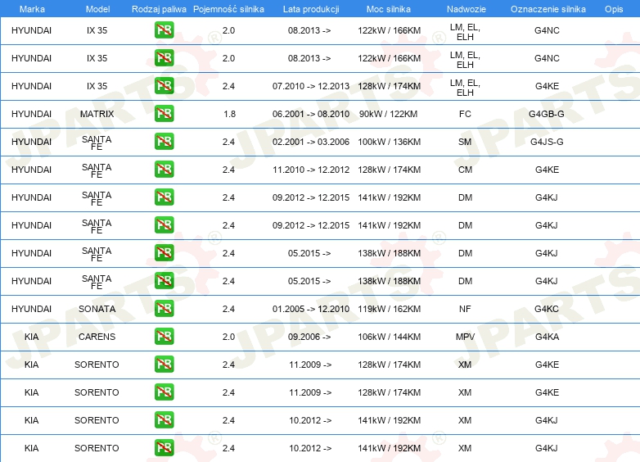Select 128kW / 174KM in the Santa Fe CM row
Image resolution: width=640 pixels, height=462 pixels.
pyautogui.click(x=389, y=170)
